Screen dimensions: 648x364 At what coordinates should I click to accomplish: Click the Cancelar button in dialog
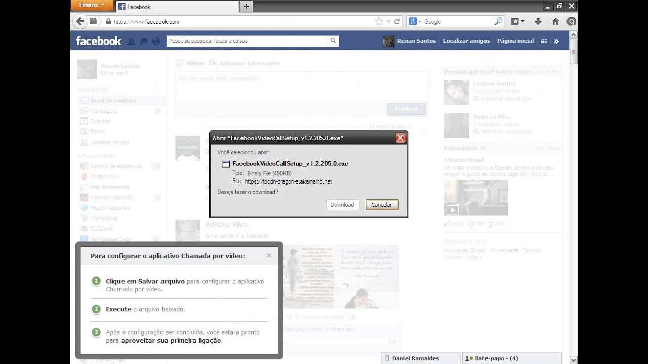[x=382, y=205]
